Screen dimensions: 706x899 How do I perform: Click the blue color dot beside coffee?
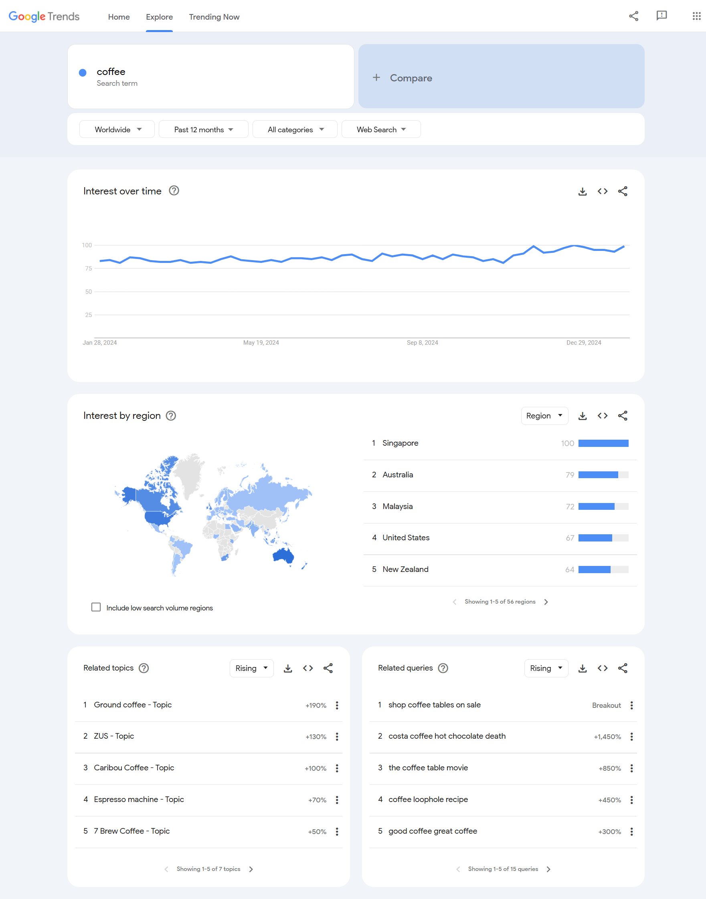coord(83,73)
